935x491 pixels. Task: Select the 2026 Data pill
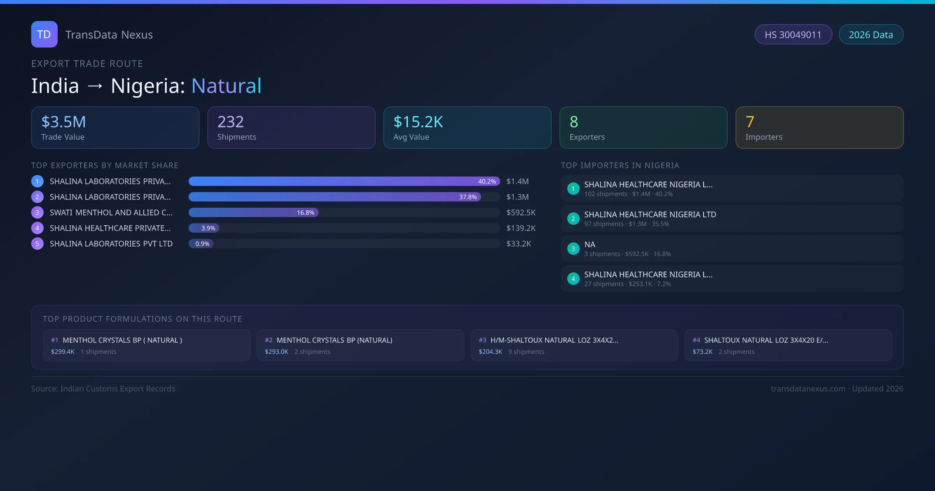tap(871, 35)
